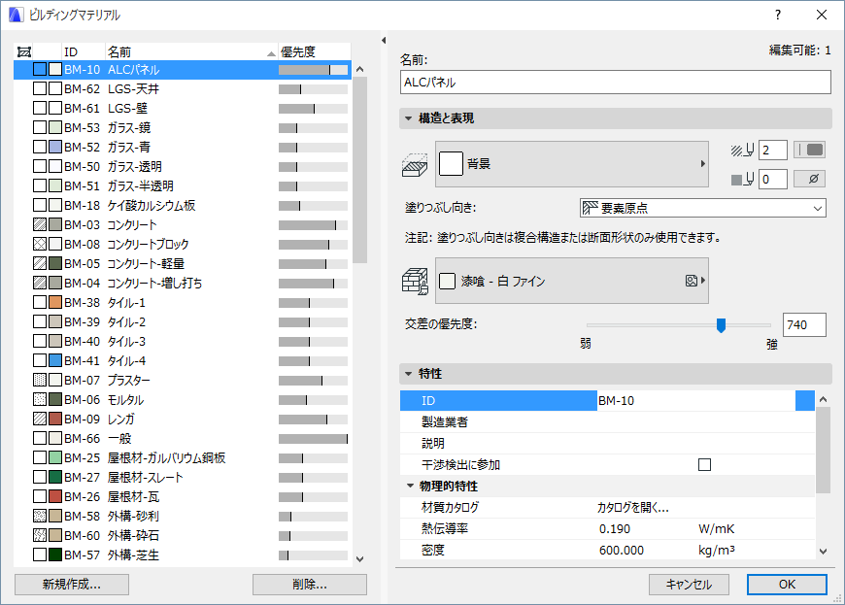
Task: Click the 削除... button
Action: 310,585
